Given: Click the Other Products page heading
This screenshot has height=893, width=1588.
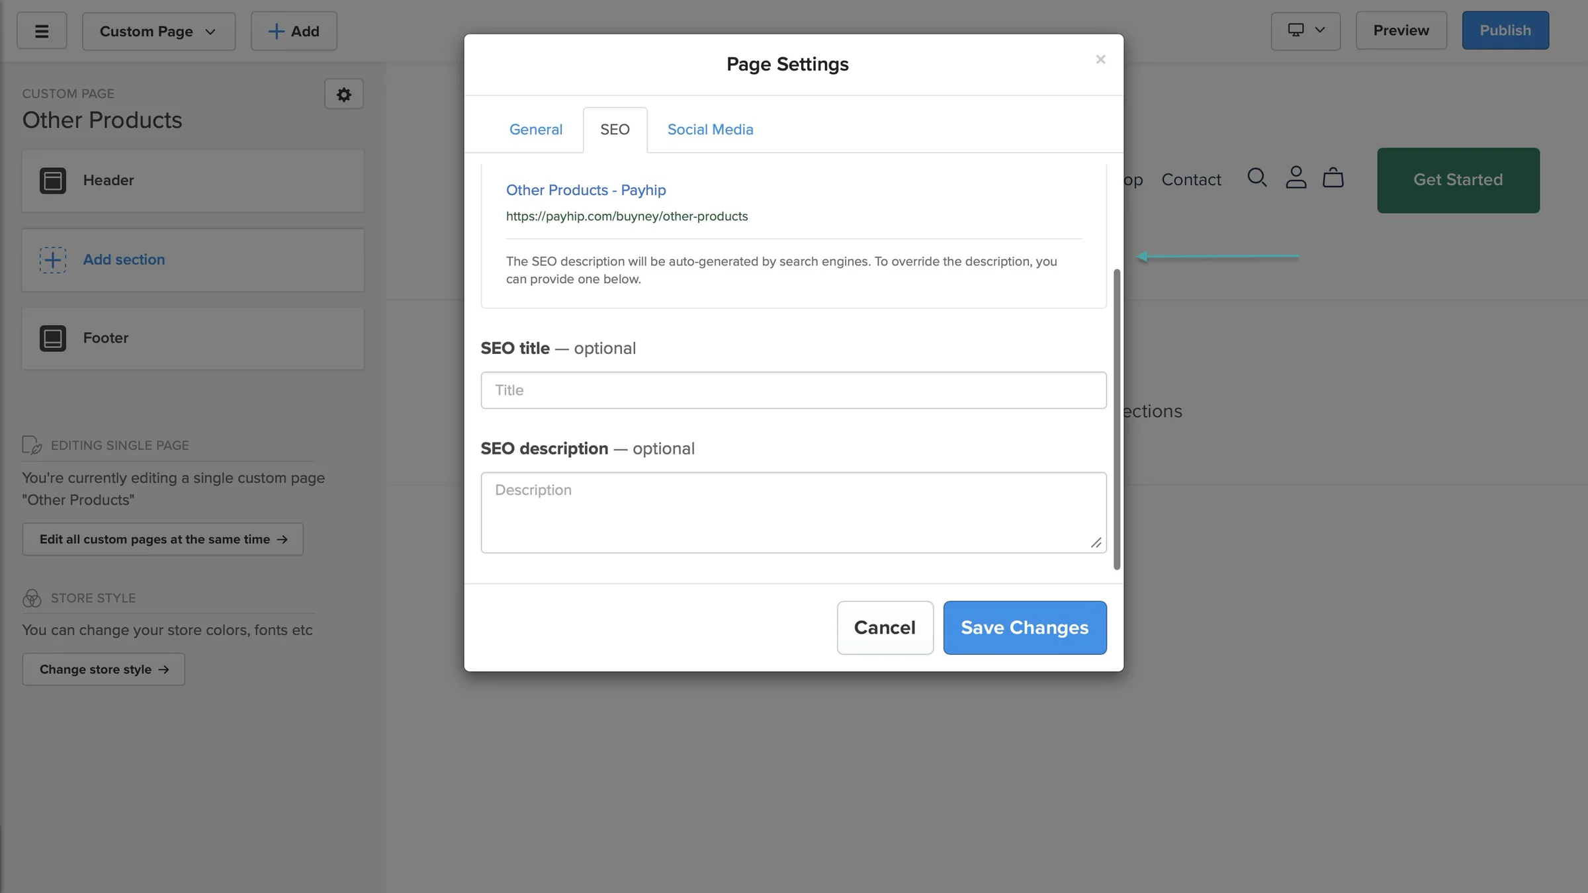Looking at the screenshot, I should tap(102, 120).
